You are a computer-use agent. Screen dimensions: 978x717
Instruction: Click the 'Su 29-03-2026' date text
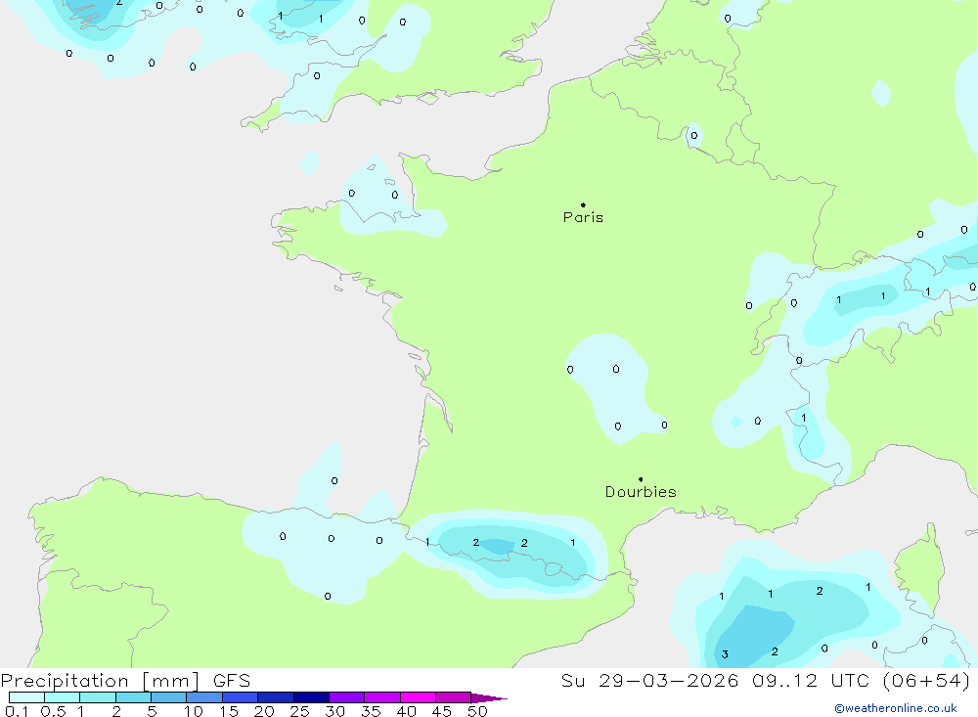pyautogui.click(x=649, y=681)
